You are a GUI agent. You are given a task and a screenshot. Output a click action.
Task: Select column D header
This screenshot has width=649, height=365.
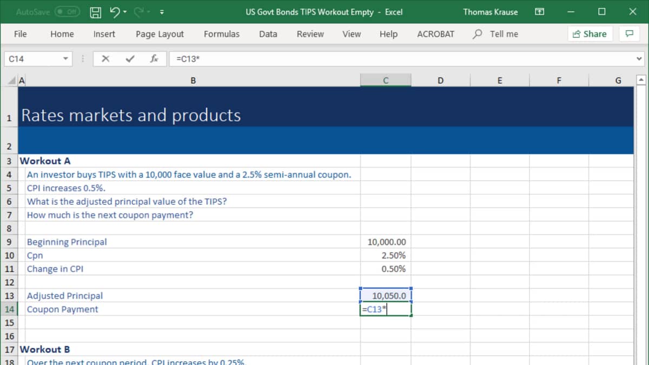click(x=440, y=81)
